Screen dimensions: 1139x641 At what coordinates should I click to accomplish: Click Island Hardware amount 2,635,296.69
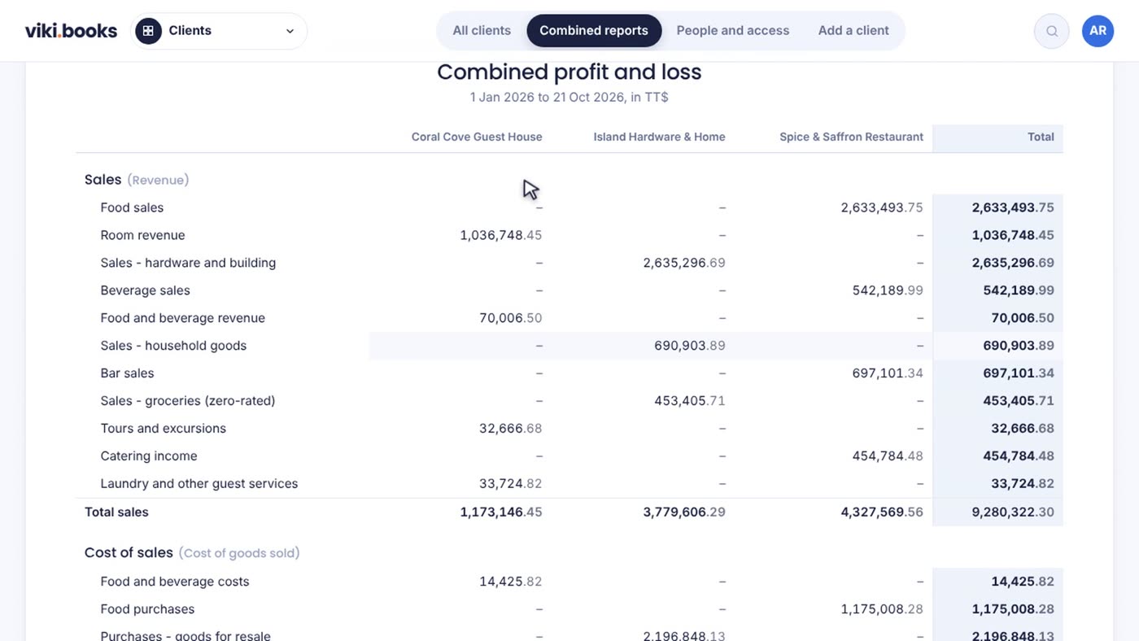(684, 263)
